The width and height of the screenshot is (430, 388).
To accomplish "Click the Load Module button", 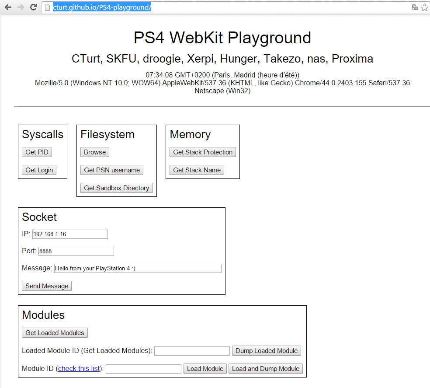I will tap(205, 368).
